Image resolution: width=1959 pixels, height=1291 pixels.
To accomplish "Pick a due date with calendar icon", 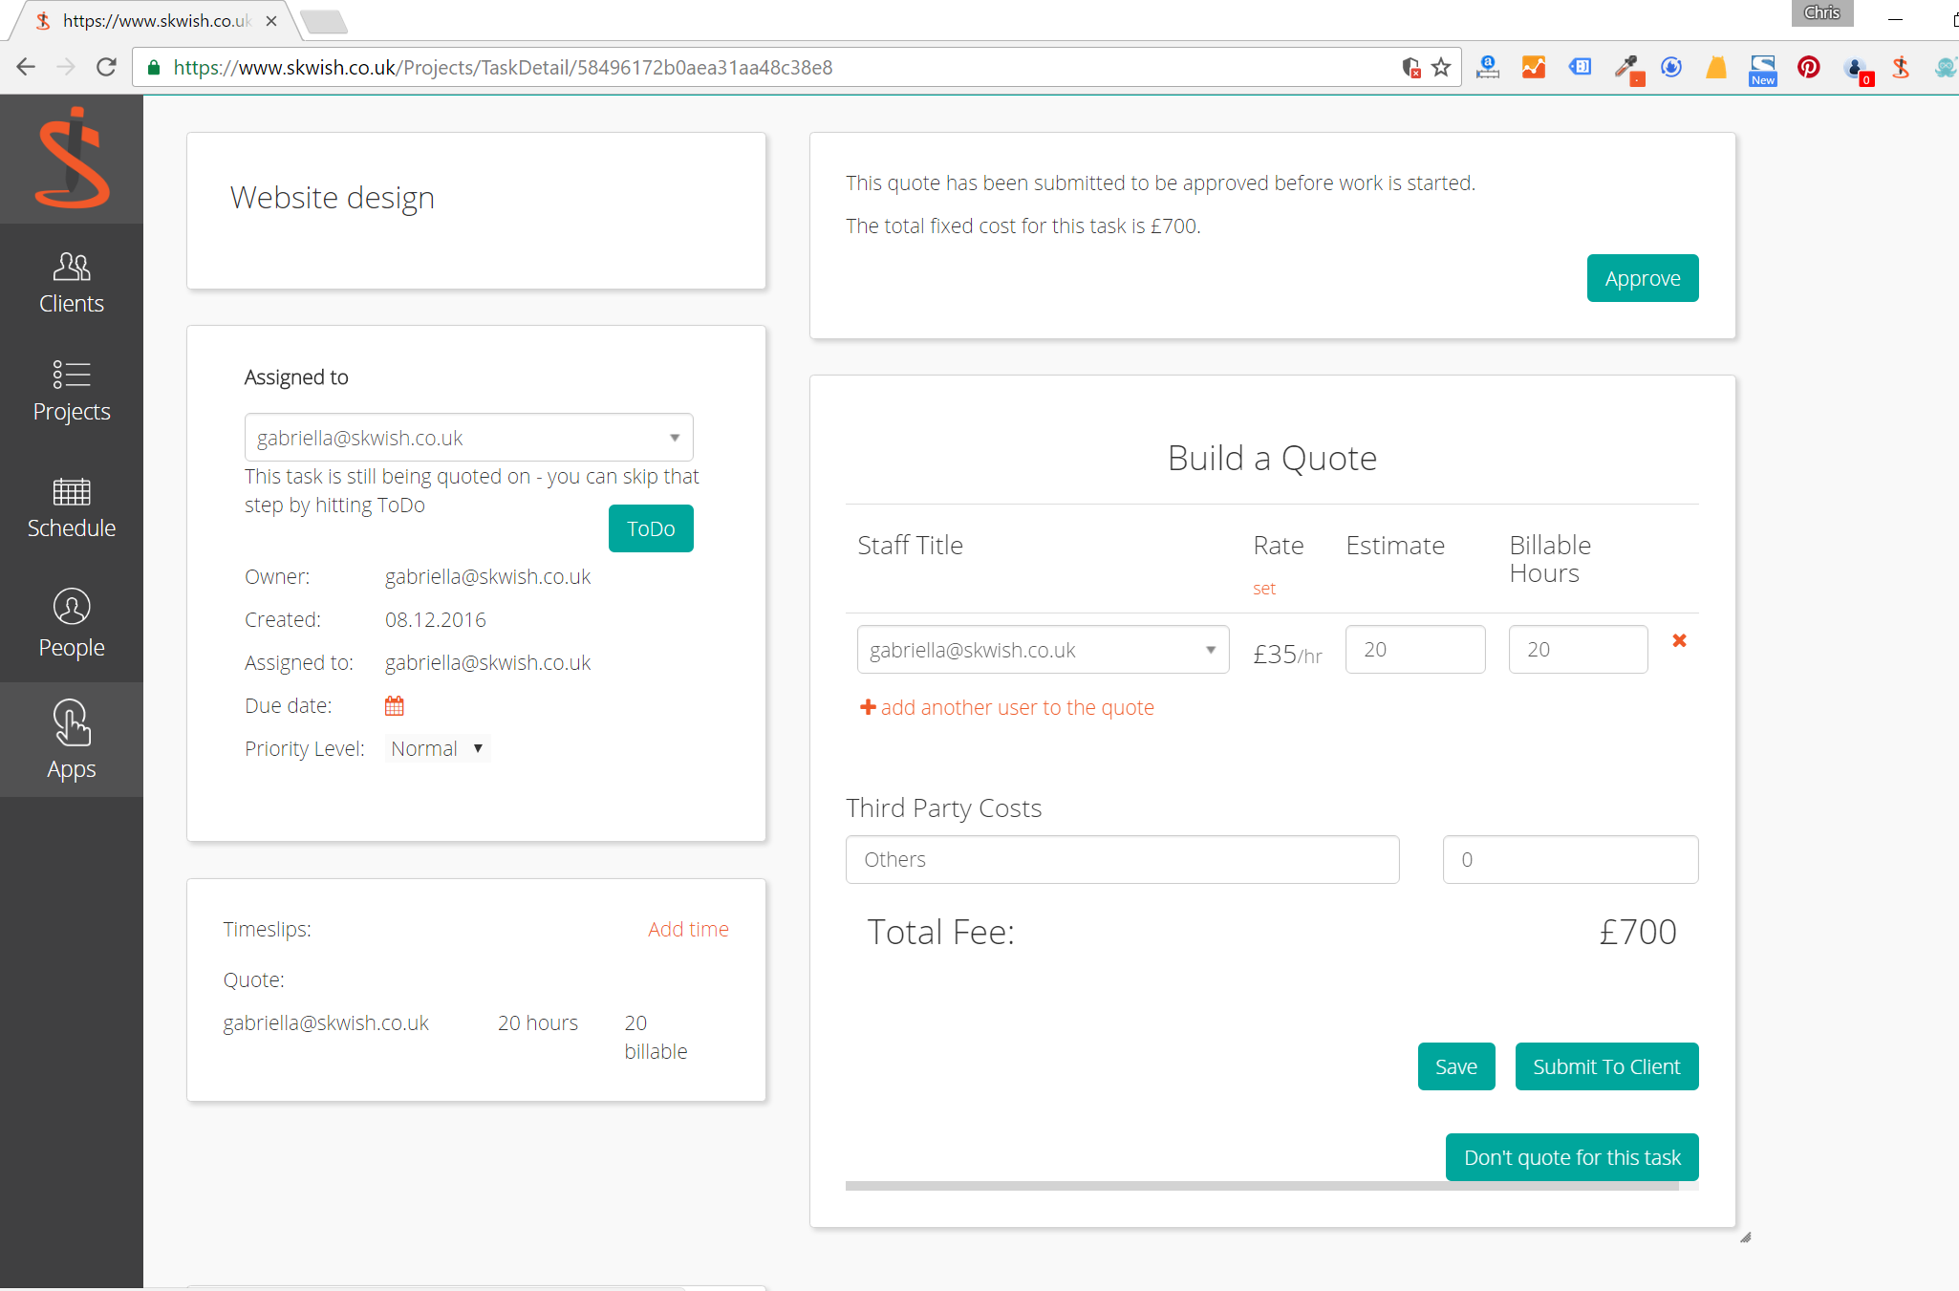I will [394, 706].
